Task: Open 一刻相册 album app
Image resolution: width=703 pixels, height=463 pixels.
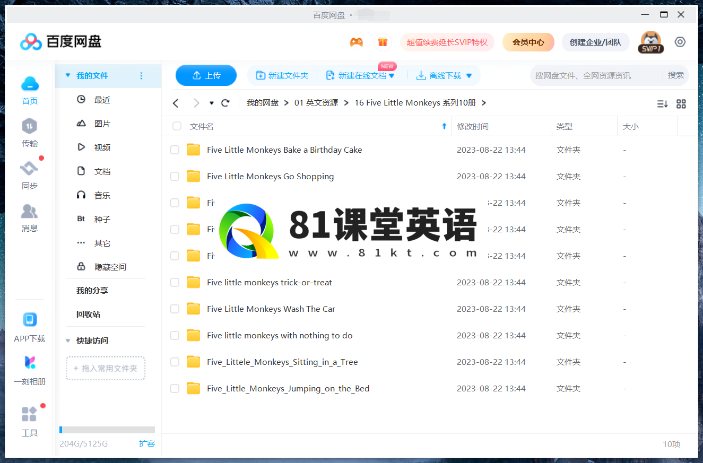Action: 30,370
